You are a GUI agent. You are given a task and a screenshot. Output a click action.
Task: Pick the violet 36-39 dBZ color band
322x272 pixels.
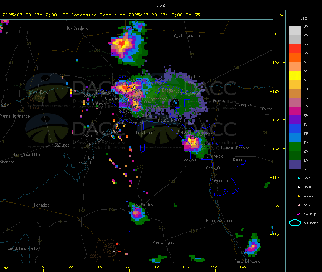(x=295, y=120)
